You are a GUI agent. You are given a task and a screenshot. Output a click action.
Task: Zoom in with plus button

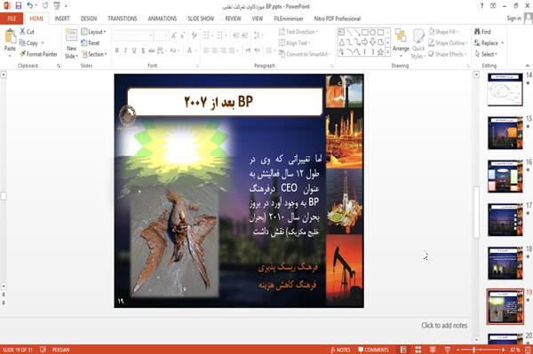(x=503, y=350)
